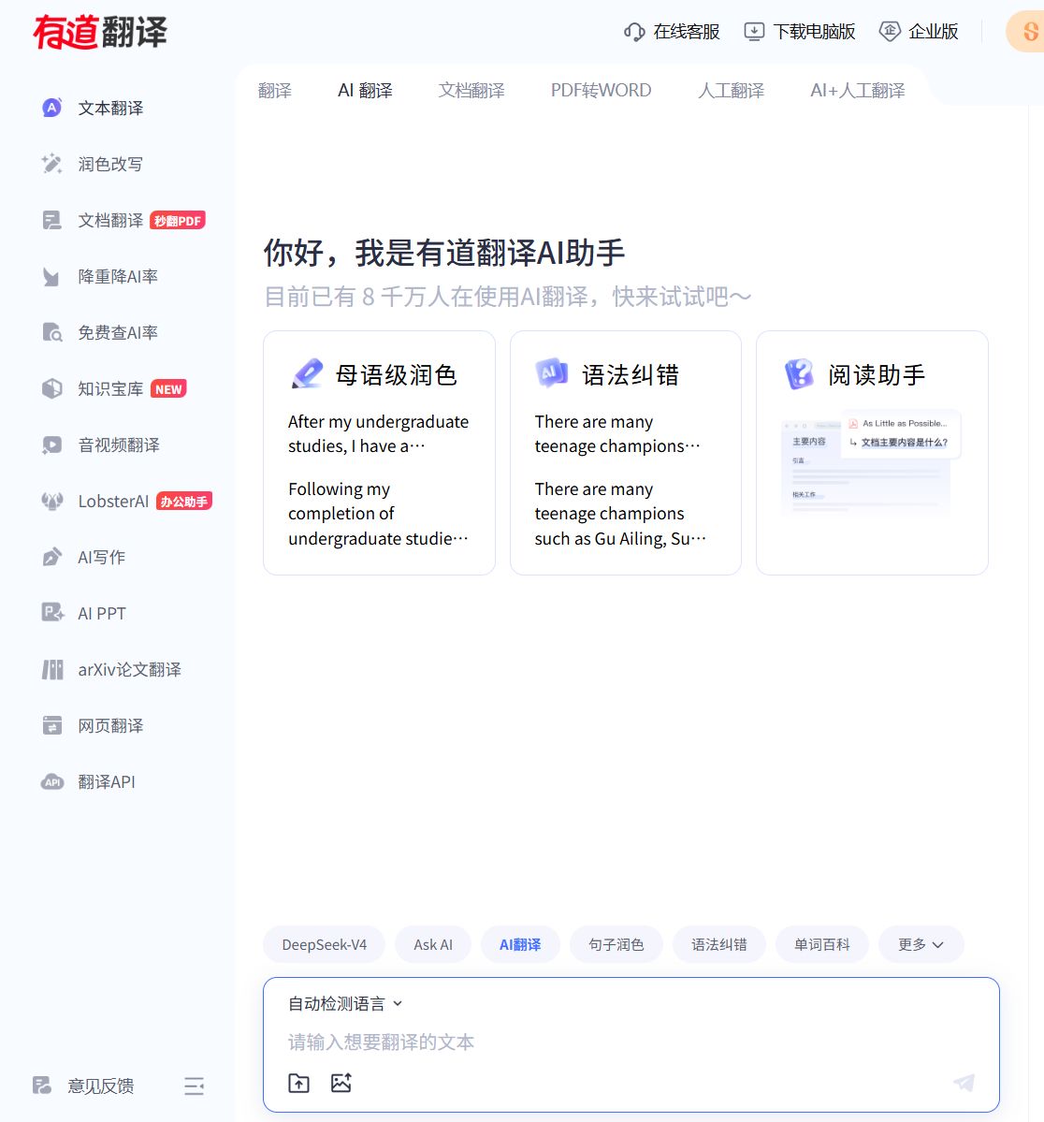The height and width of the screenshot is (1122, 1044).
Task: Open the AI PPT icon
Action: click(51, 613)
